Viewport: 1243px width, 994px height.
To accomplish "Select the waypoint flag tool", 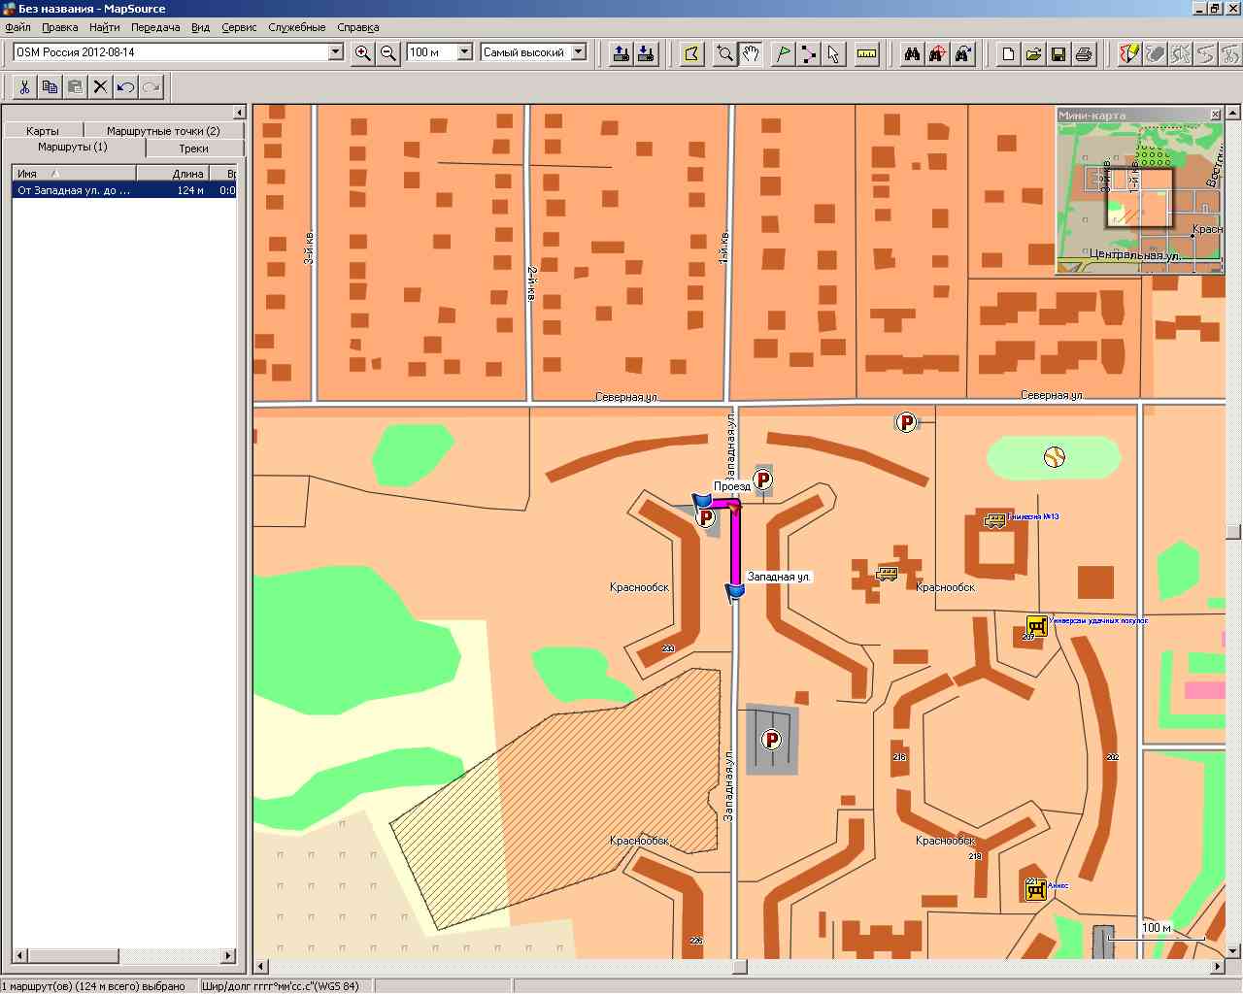I will tap(783, 53).
